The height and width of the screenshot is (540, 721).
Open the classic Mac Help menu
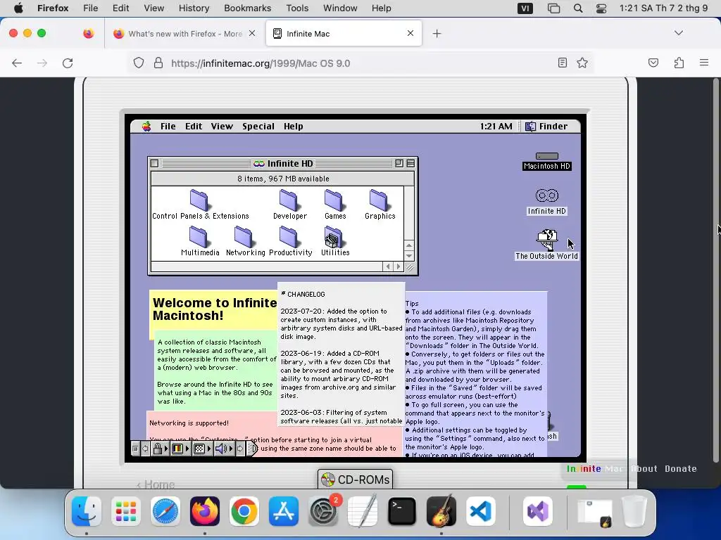tap(294, 127)
